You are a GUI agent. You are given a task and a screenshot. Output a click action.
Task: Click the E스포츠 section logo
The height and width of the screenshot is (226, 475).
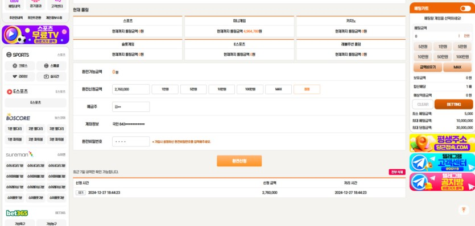[x=17, y=91]
